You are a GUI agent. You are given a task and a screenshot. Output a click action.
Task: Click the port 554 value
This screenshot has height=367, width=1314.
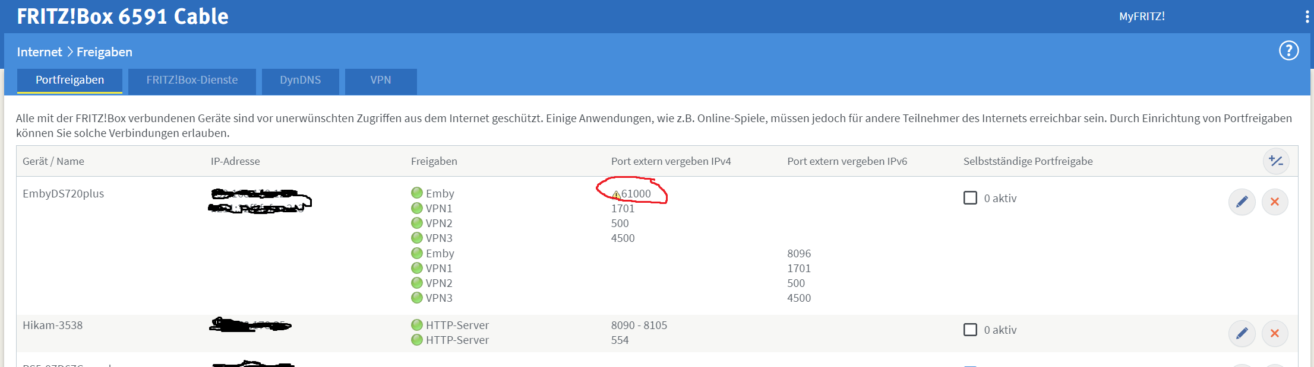point(620,340)
